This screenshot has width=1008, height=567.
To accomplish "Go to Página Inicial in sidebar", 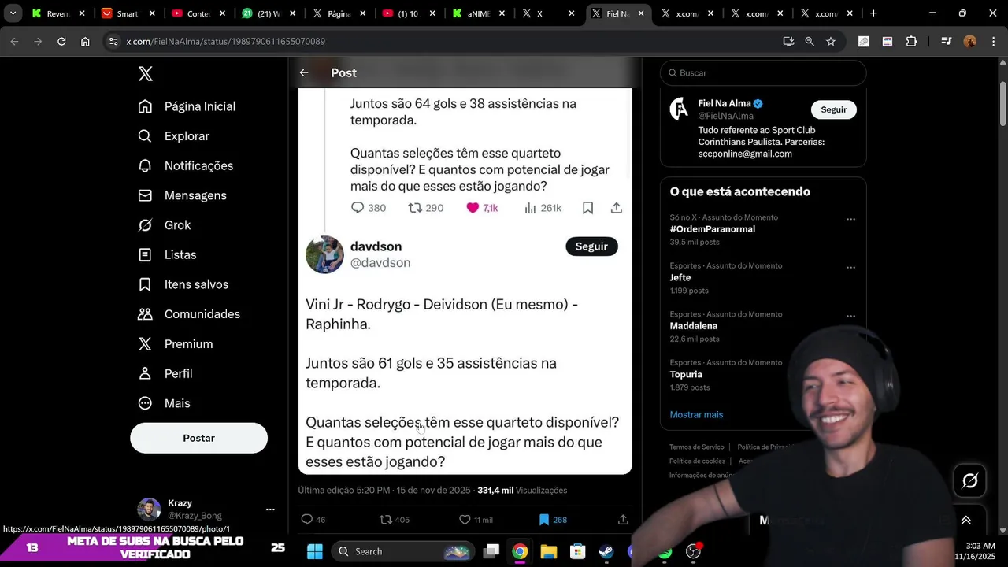I will click(x=187, y=106).
